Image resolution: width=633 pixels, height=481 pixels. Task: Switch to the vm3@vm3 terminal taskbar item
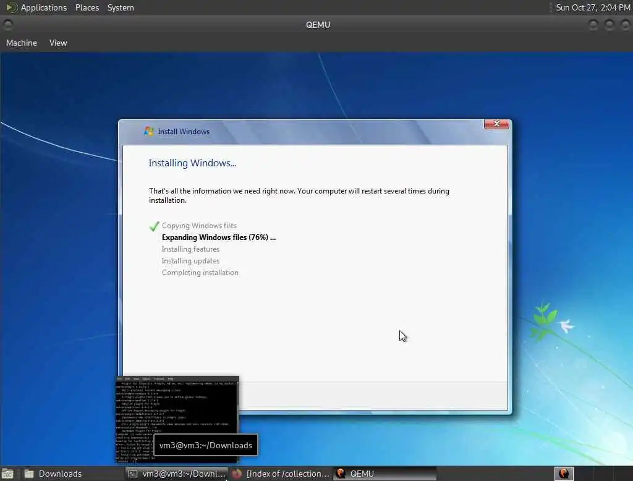coord(177,474)
